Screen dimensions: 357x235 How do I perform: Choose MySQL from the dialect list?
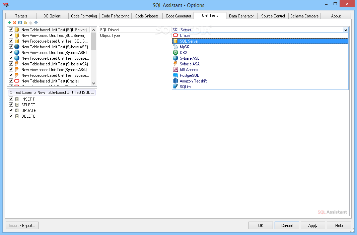click(x=260, y=47)
